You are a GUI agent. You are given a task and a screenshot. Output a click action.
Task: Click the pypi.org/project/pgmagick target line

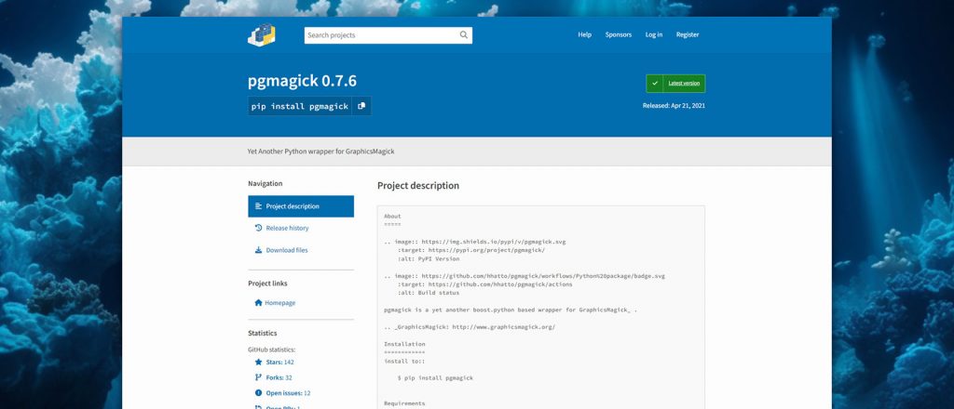471,250
